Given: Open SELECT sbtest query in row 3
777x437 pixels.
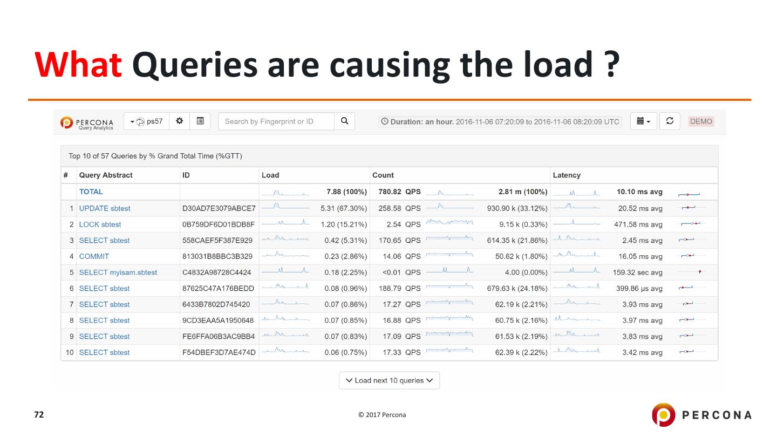Looking at the screenshot, I should (x=104, y=240).
